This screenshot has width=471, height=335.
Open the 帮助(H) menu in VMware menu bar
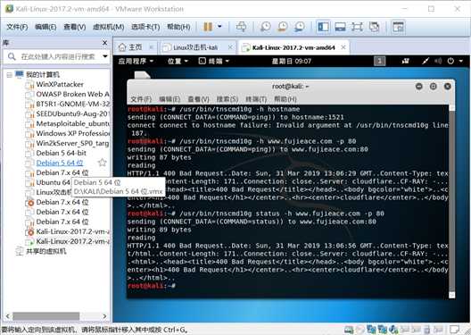click(178, 27)
